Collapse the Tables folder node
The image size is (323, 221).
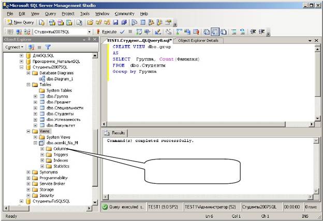(x=28, y=85)
